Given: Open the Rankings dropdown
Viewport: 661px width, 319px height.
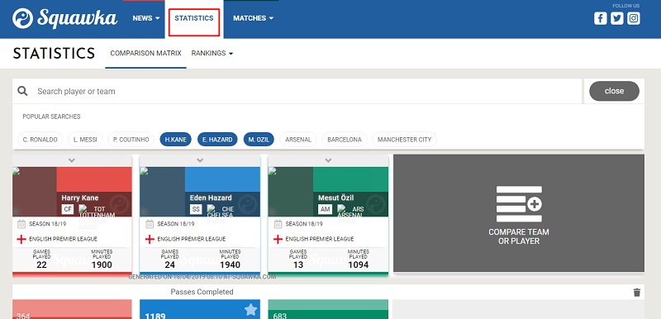Looking at the screenshot, I should 212,54.
